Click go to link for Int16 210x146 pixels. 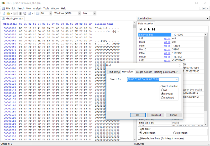pyautogui.click(x=167, y=46)
